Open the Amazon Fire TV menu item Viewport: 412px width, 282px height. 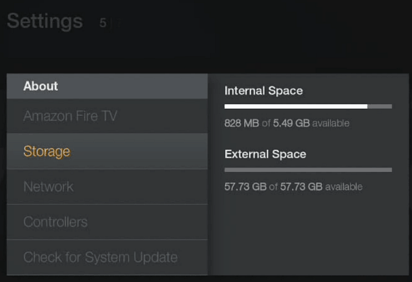coord(108,116)
